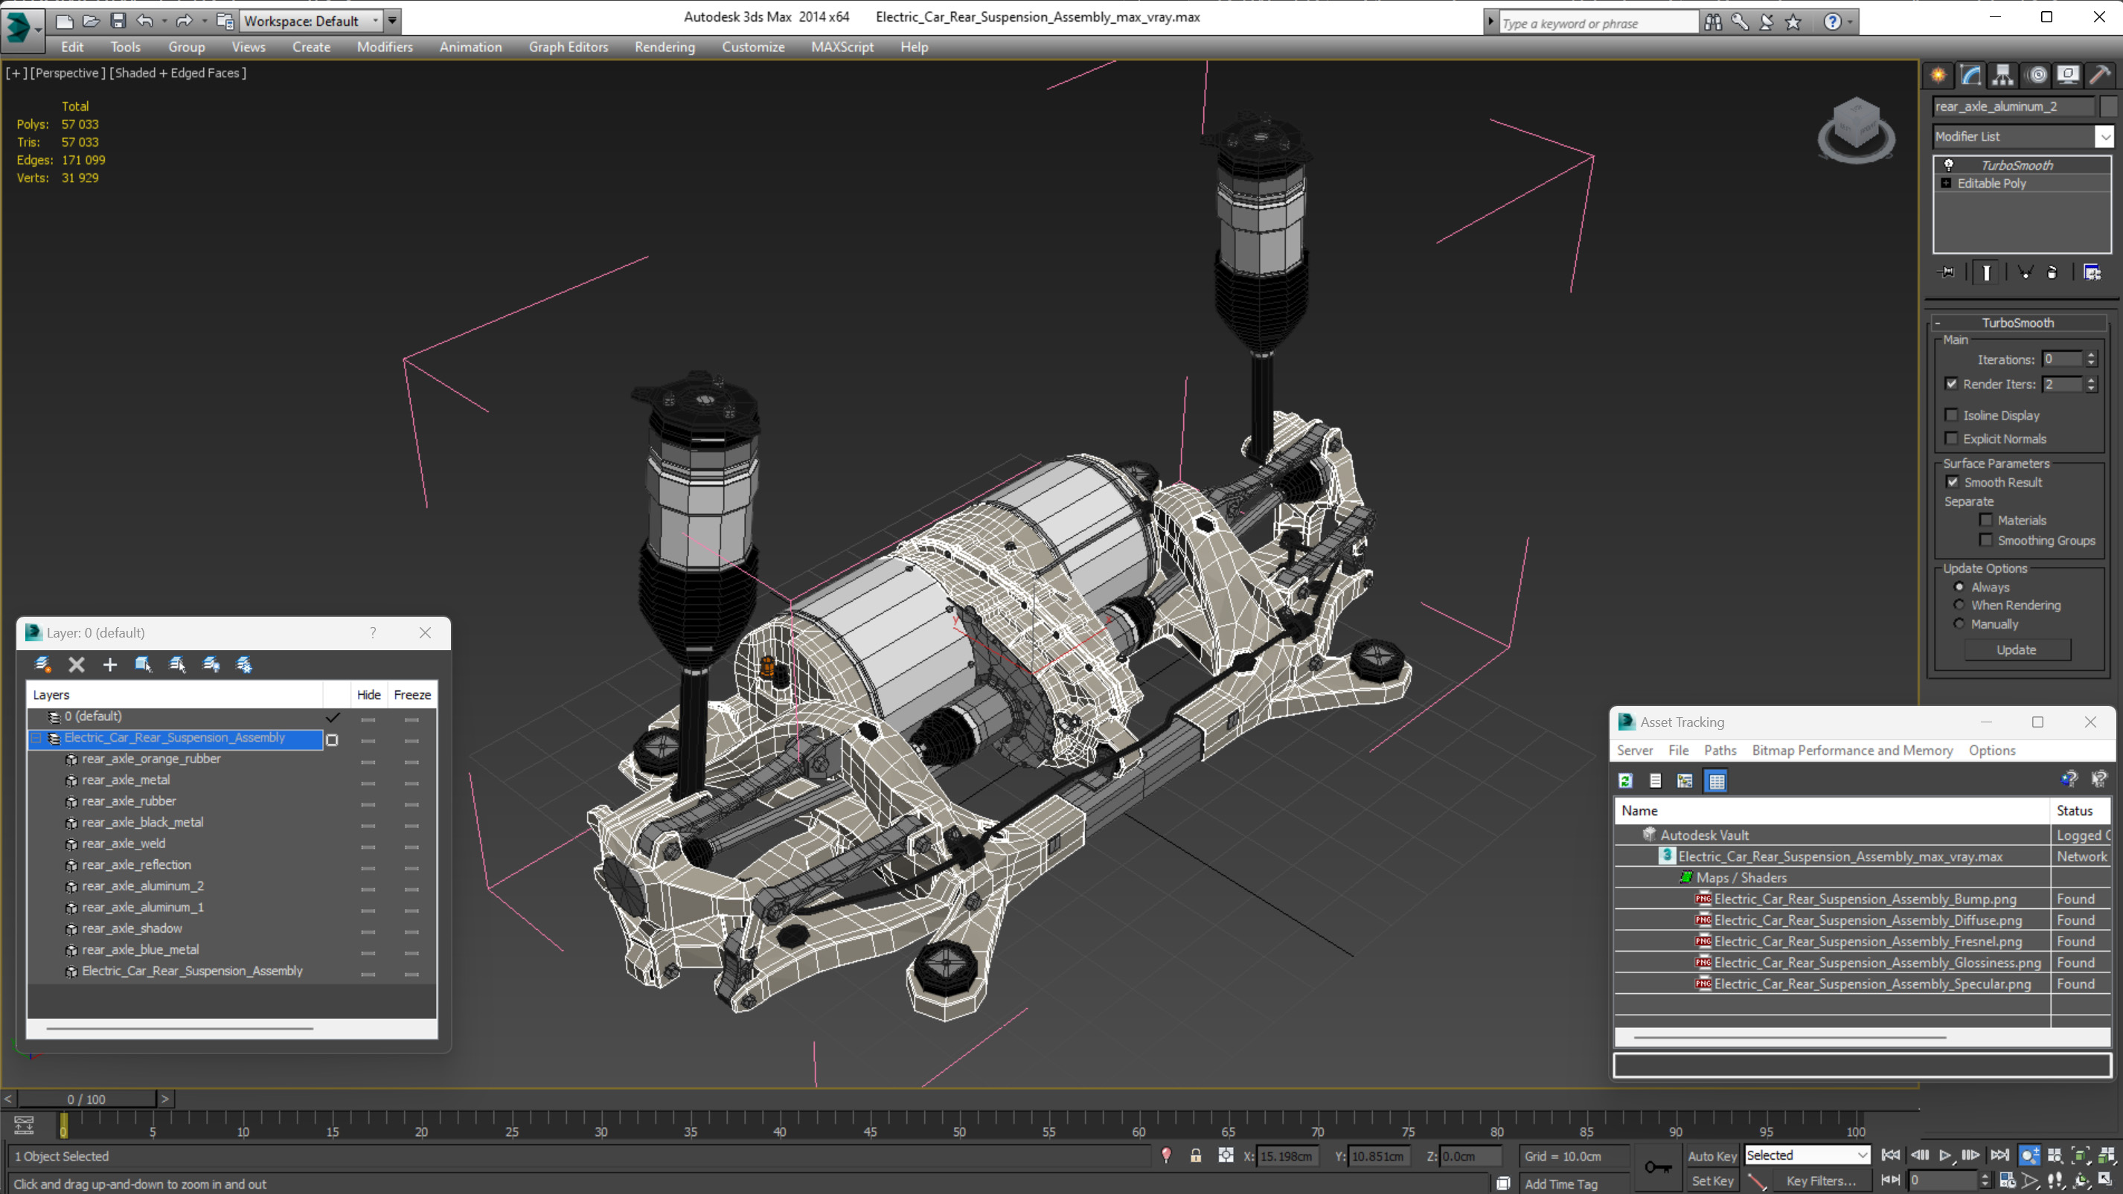Viewport: 2123px width, 1194px height.
Task: Click the Save file toolbar icon
Action: (118, 21)
